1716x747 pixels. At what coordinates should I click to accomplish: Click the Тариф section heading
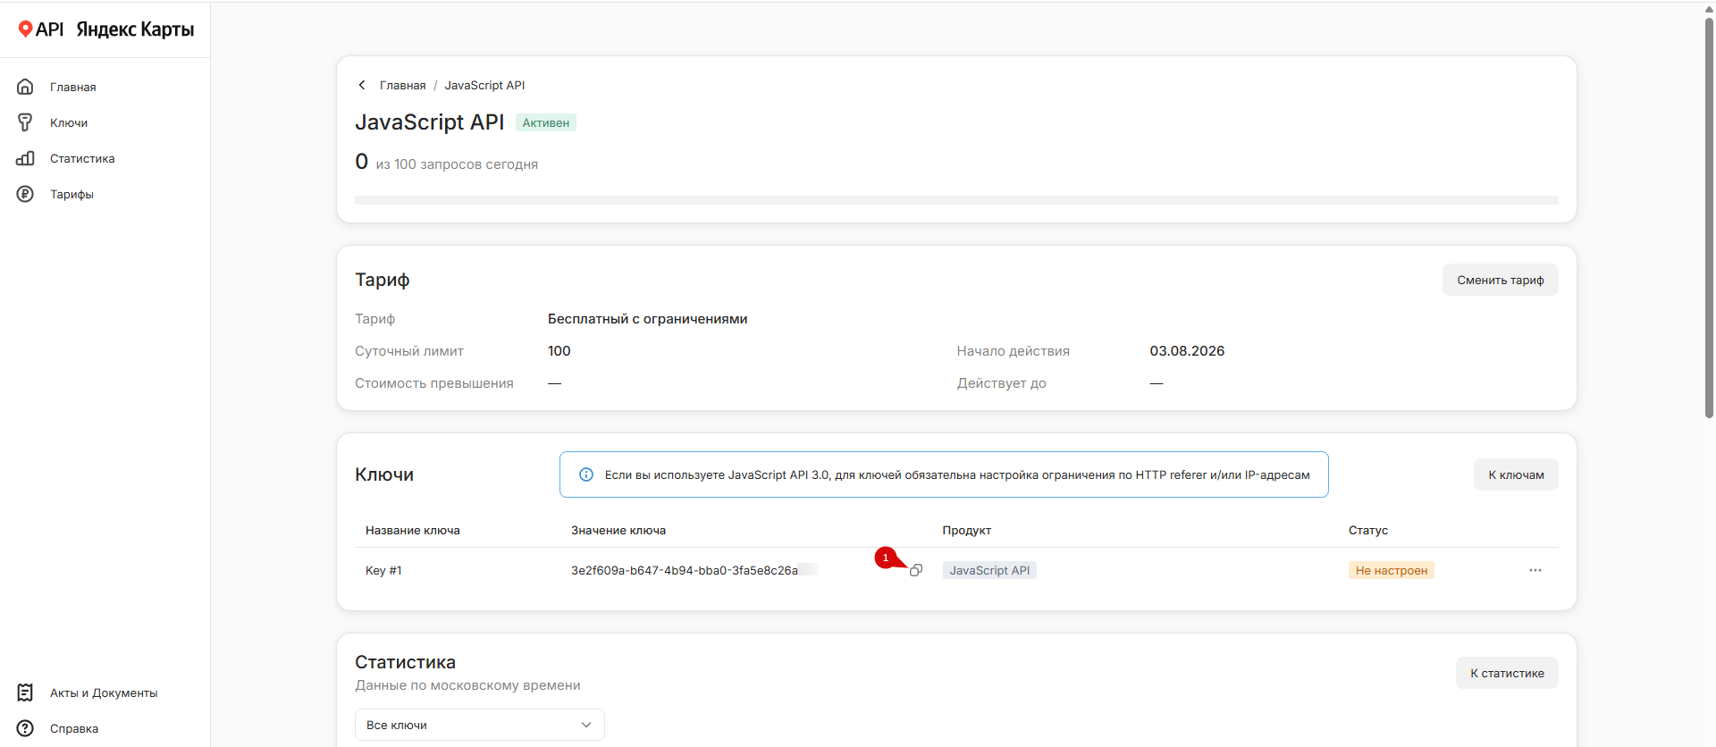pos(383,280)
